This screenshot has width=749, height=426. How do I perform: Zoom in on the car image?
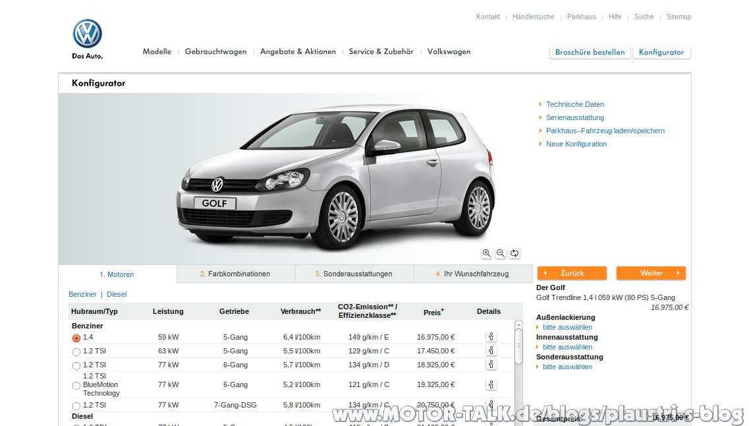(x=486, y=253)
